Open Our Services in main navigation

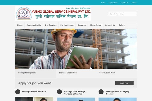[x=51, y=25]
